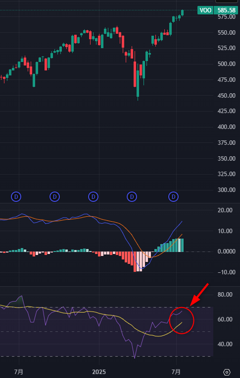Open the dividend marker just before 2025

click(94, 197)
